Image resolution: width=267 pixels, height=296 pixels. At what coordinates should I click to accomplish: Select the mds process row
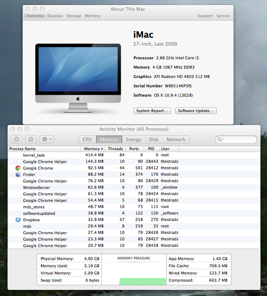tap(134, 226)
